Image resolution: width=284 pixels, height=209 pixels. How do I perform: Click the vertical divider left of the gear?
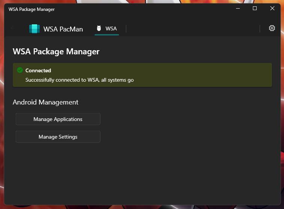[x=260, y=28]
